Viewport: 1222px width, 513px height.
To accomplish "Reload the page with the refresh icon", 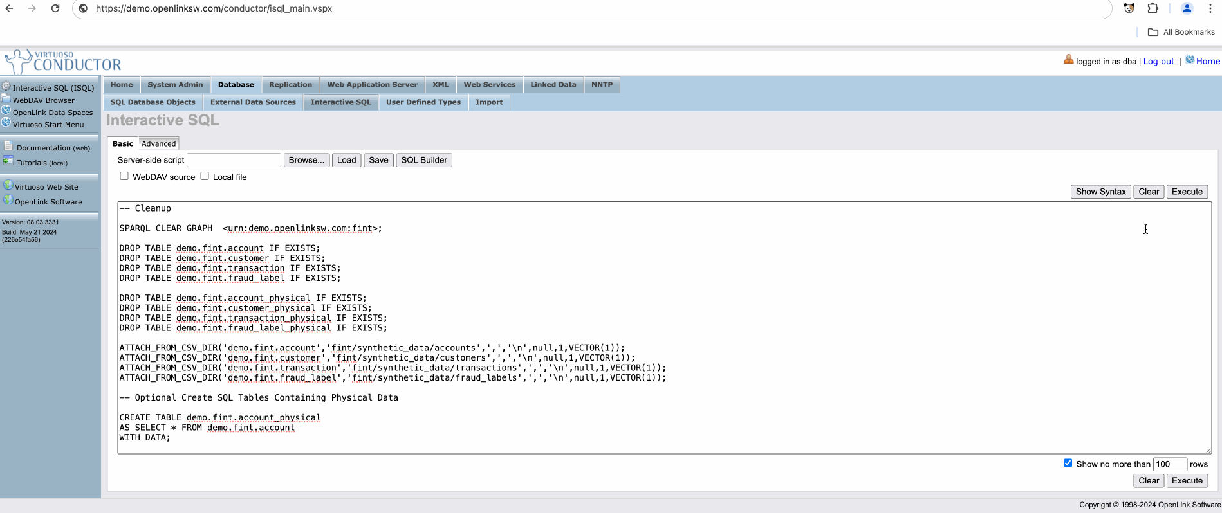I will click(x=55, y=8).
